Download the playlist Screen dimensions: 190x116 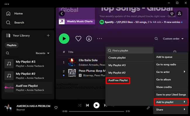click(x=89, y=39)
